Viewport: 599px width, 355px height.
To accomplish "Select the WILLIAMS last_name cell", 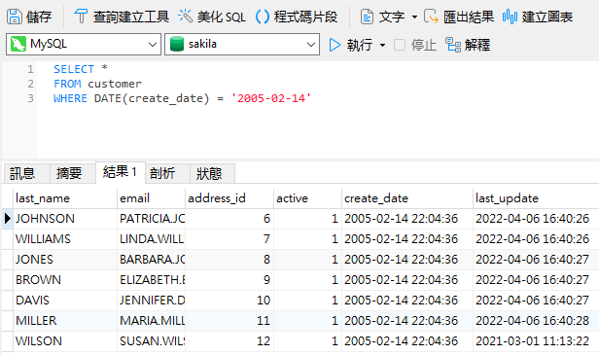I will tap(65, 239).
